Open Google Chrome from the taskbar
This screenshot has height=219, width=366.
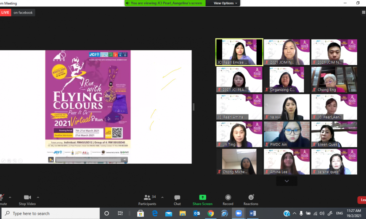coord(210,213)
